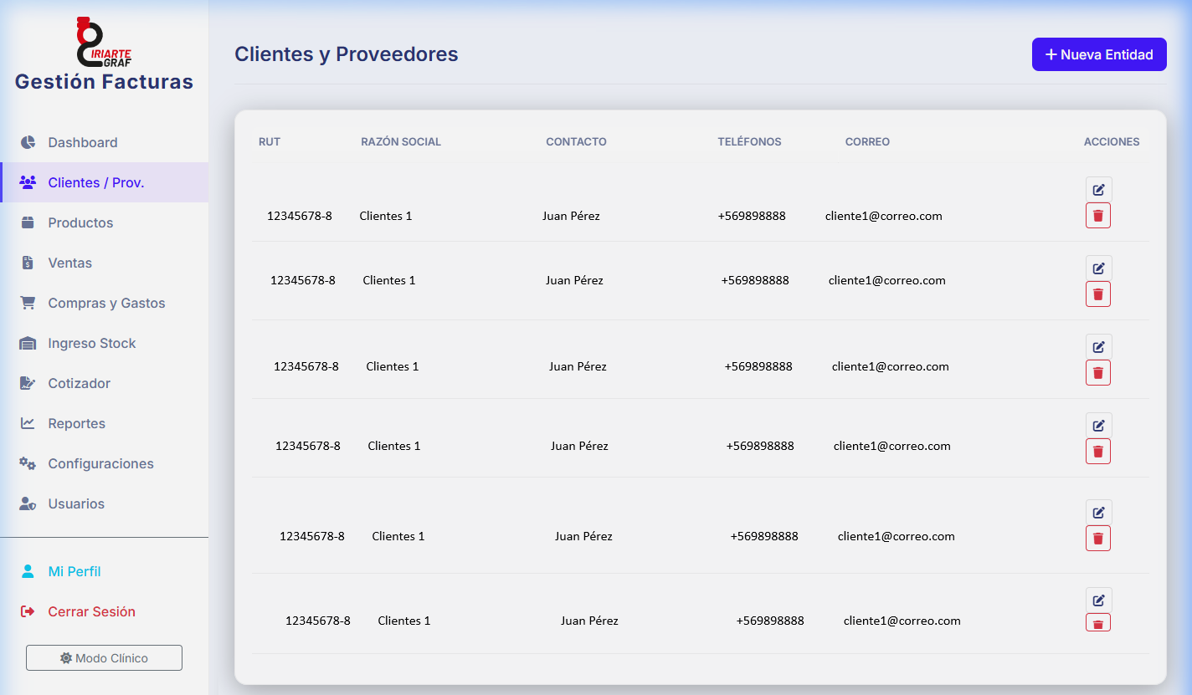Click the TELÉFONOS column header
The width and height of the screenshot is (1192, 695).
(749, 141)
